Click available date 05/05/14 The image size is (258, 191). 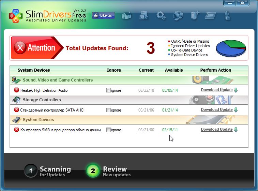[170, 90]
